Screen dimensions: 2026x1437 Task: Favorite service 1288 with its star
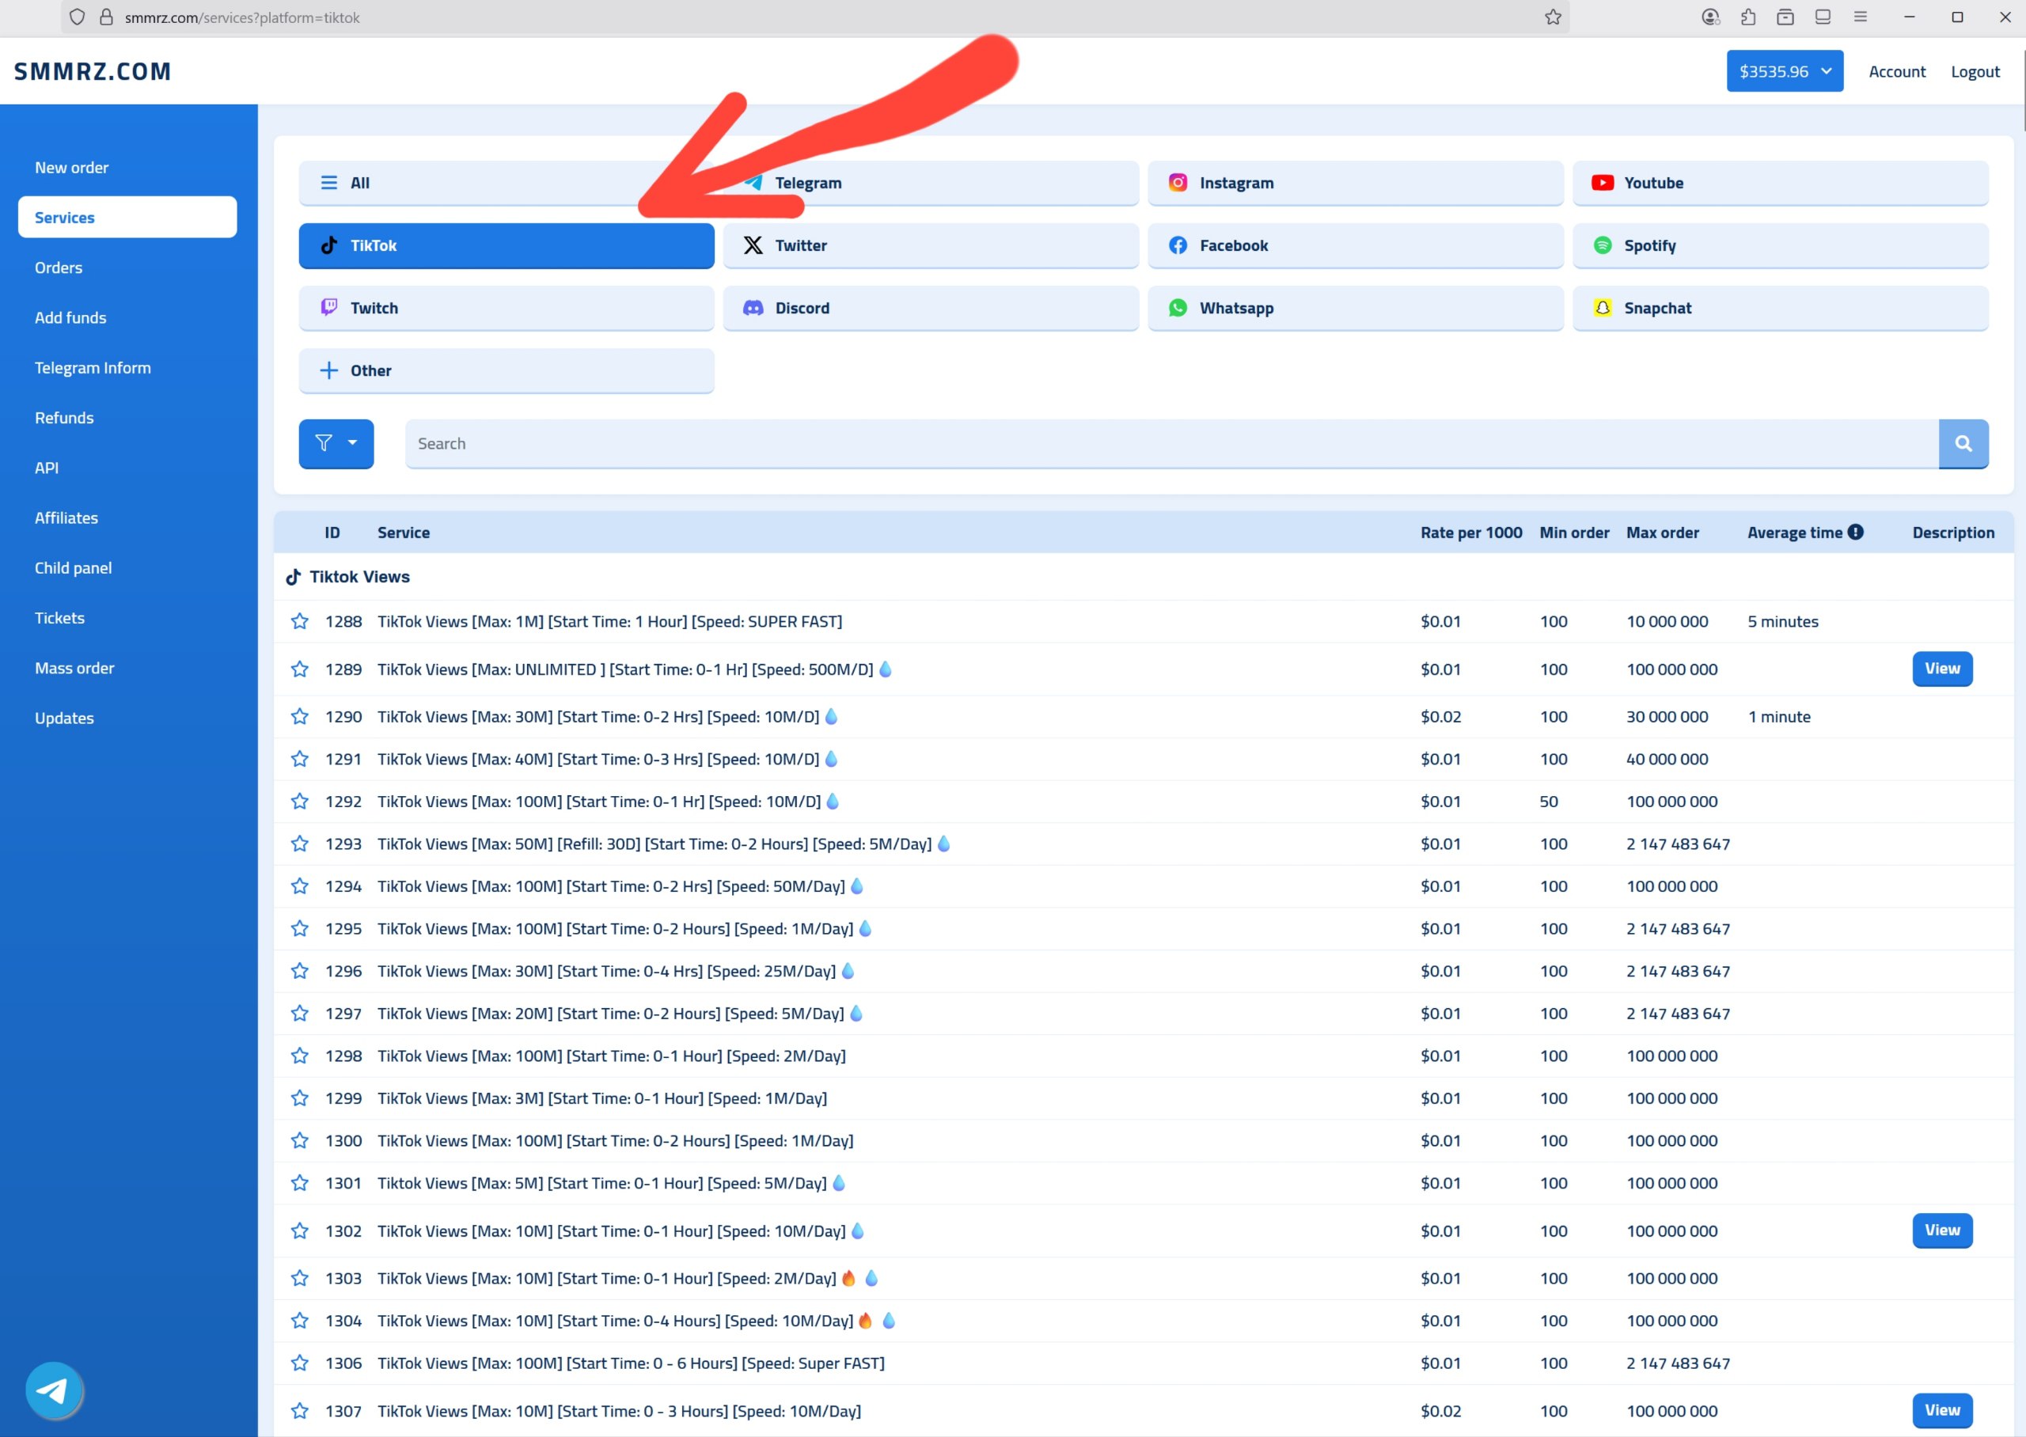click(x=300, y=621)
